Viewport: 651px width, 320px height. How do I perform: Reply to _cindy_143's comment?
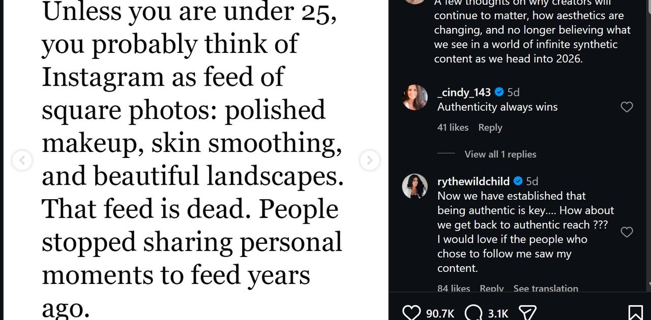click(x=490, y=127)
